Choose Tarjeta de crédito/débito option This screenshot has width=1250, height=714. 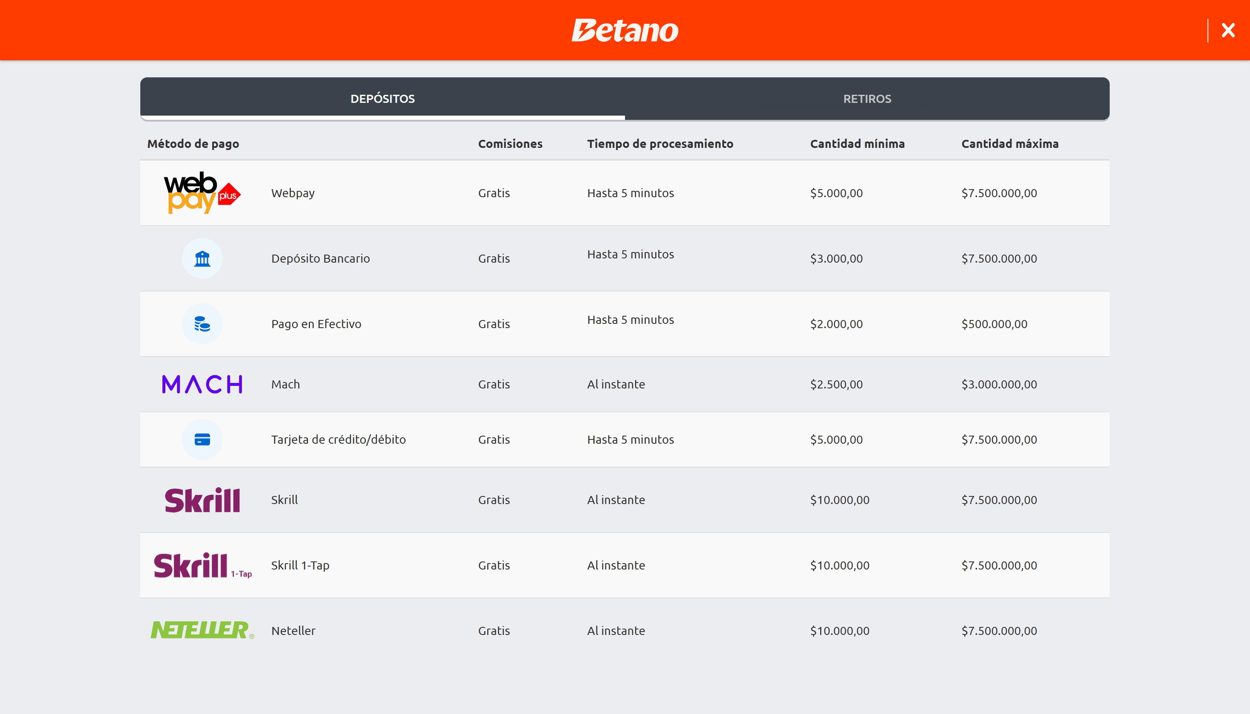pos(338,439)
